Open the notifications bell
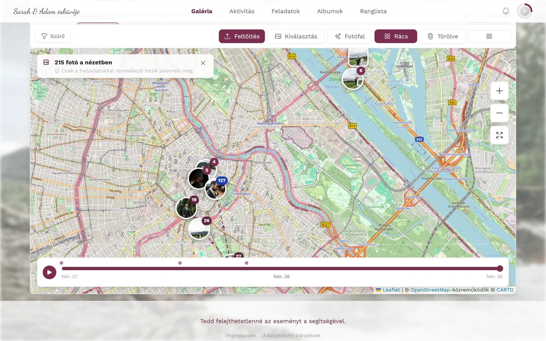 coord(506,11)
